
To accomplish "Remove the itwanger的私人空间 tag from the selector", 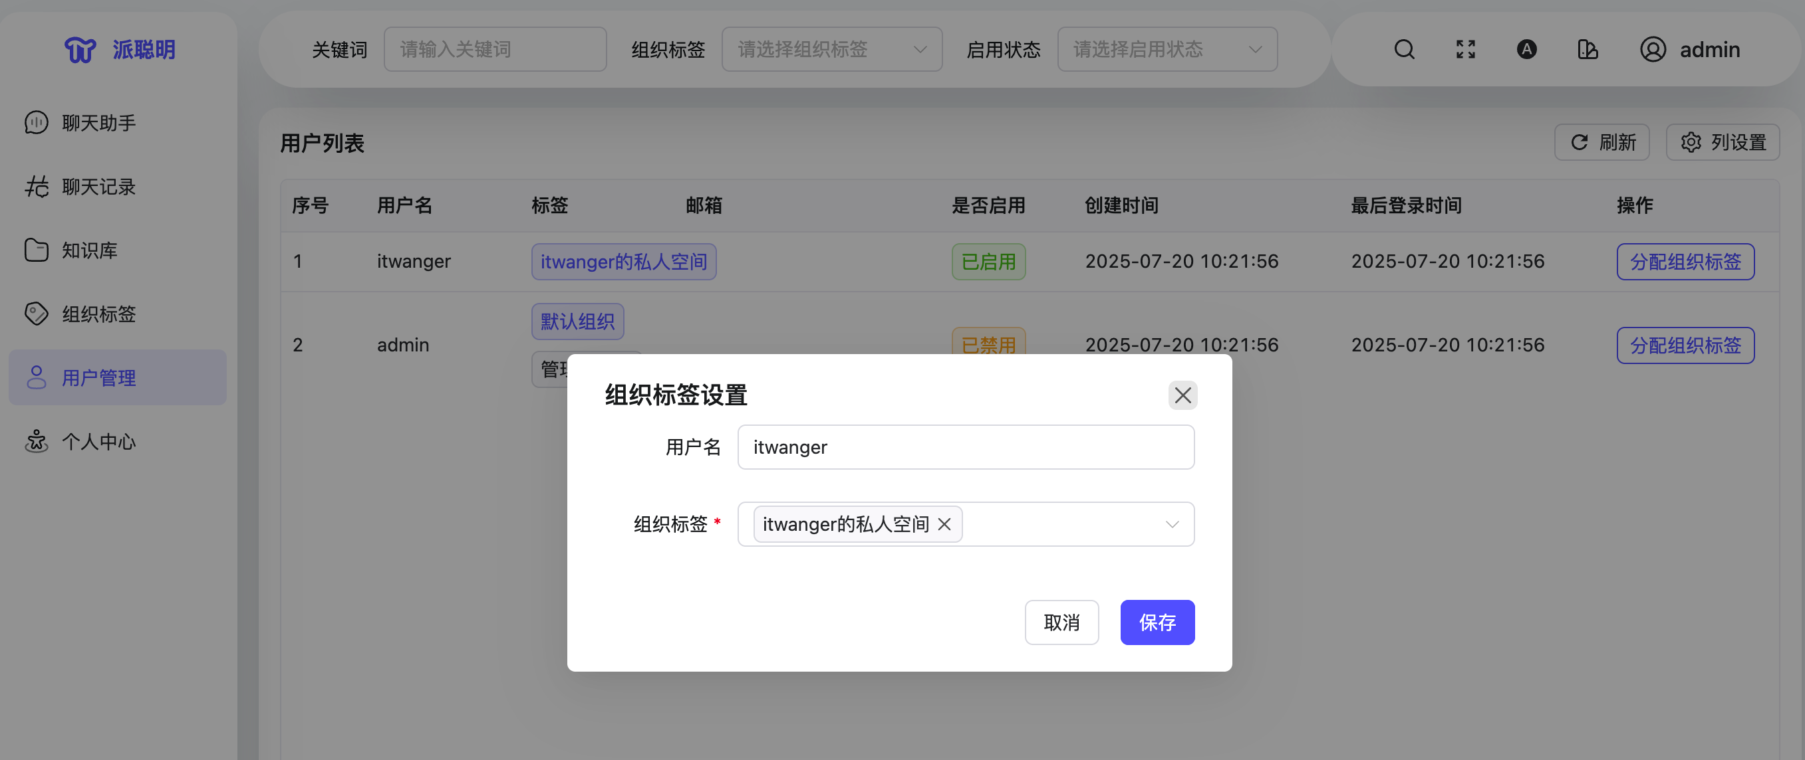I will pos(944,524).
